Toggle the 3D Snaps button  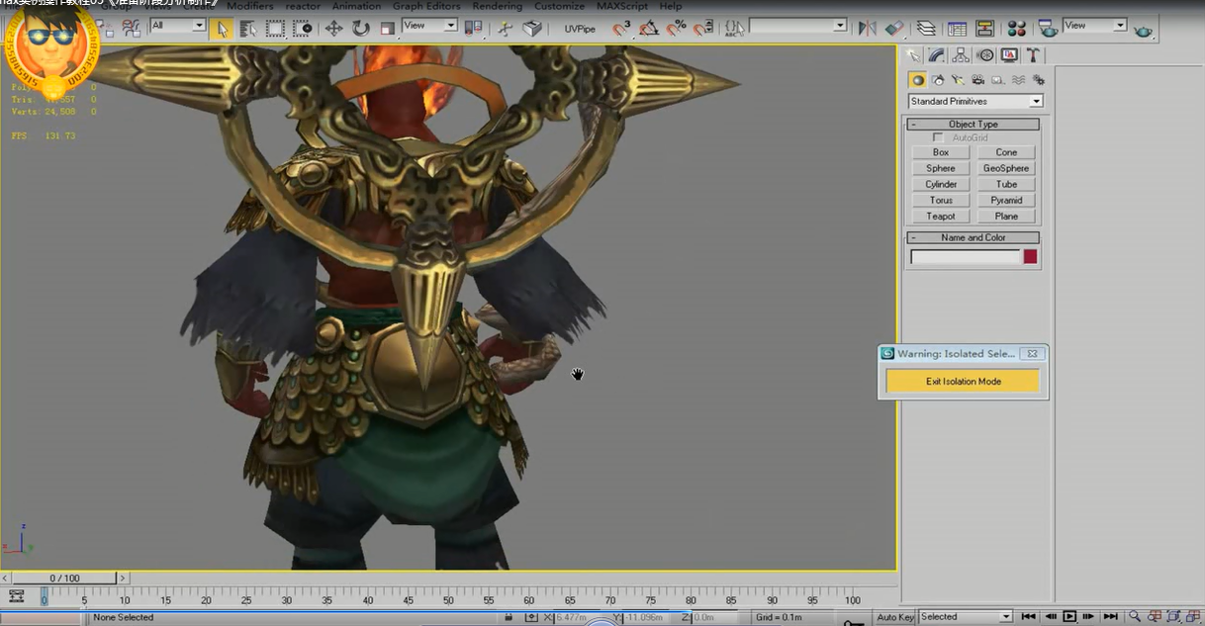(x=621, y=29)
